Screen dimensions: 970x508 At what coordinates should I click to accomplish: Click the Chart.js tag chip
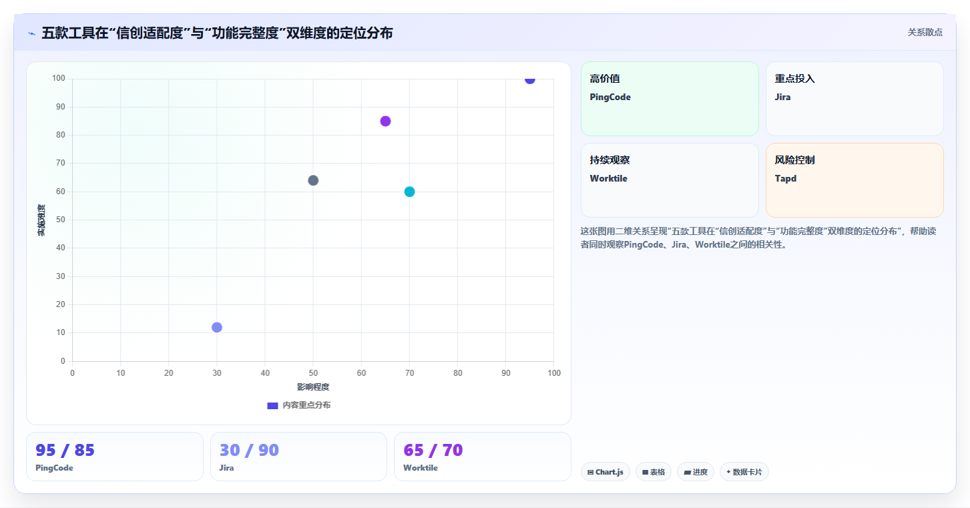click(x=605, y=472)
